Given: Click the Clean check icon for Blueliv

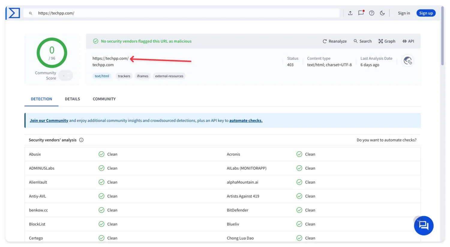Looking at the screenshot, I should 299,224.
